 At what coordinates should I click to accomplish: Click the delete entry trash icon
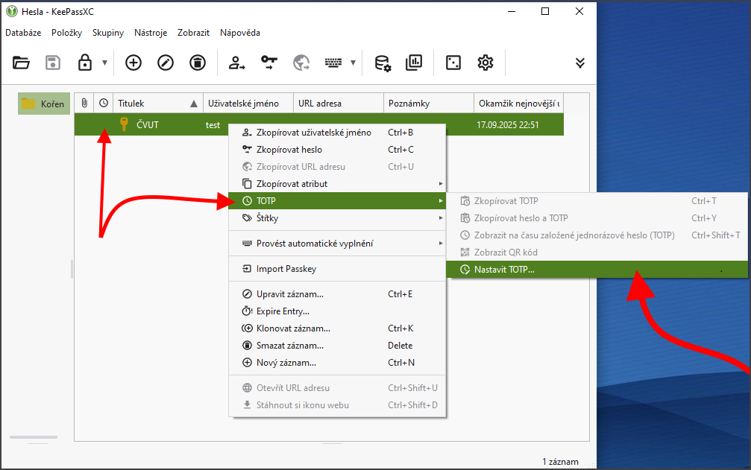click(x=197, y=63)
